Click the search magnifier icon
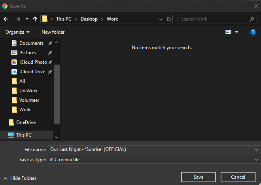Screen dimensions: 261x185 click(x=252, y=19)
